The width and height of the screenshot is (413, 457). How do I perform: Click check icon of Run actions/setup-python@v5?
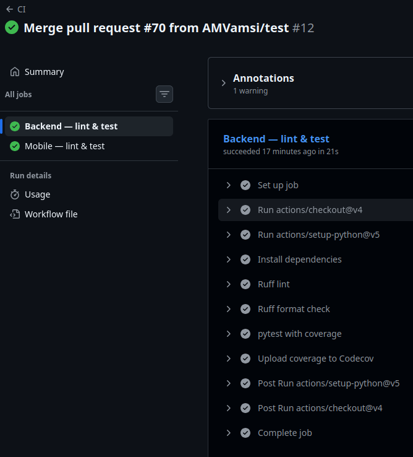click(x=245, y=235)
